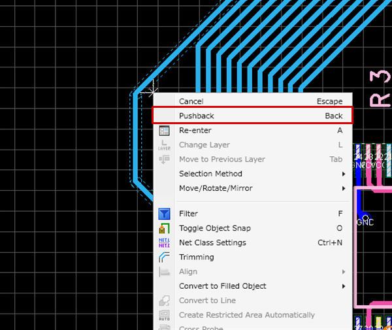
Task: Choose Create Restricted Area Automatically
Action: click(246, 315)
